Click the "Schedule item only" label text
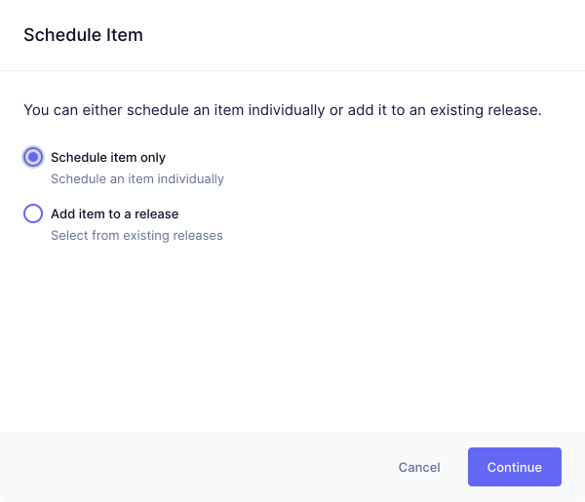Image resolution: width=585 pixels, height=502 pixels. [x=108, y=157]
